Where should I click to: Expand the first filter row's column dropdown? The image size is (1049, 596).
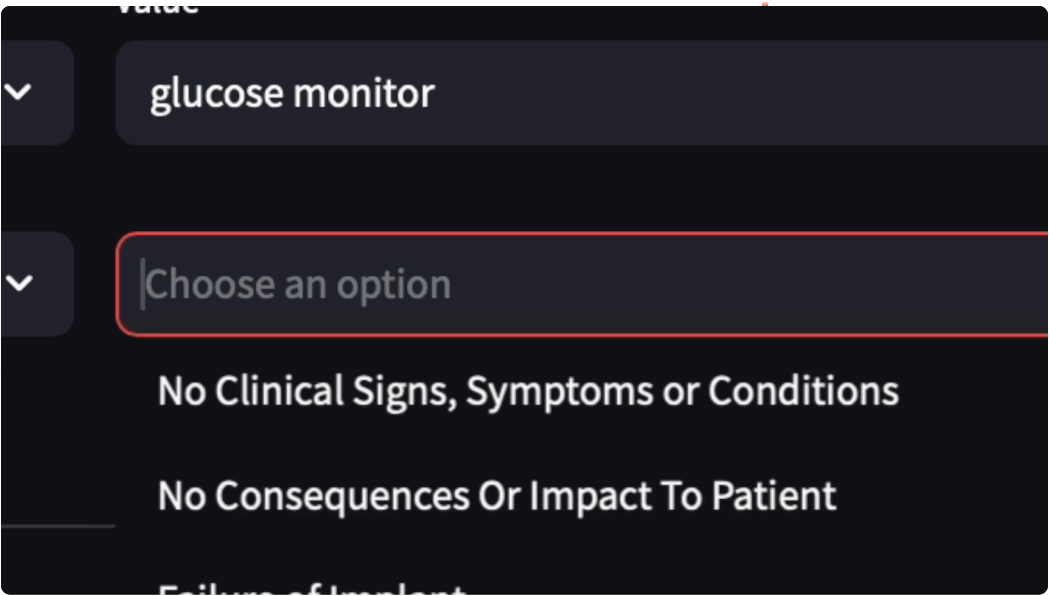[37, 93]
